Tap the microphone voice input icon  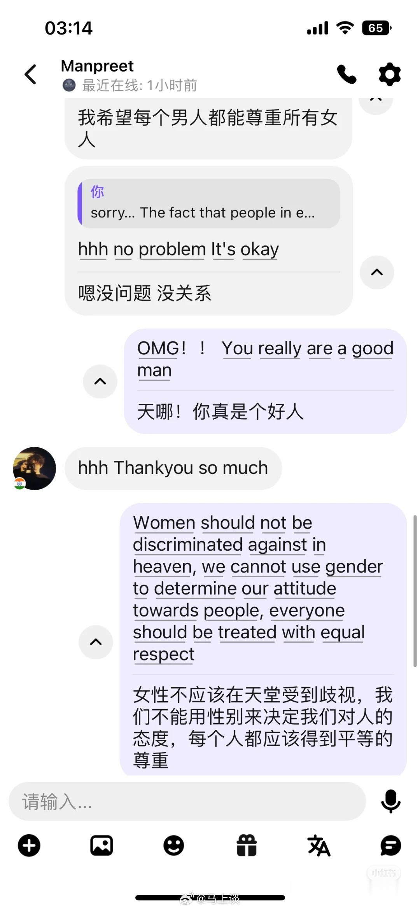point(390,801)
